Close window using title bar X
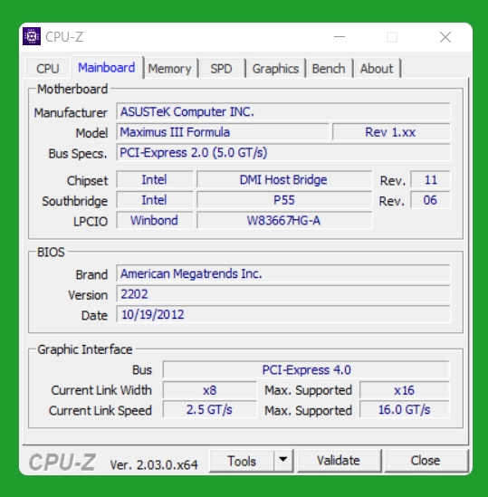This screenshot has height=497, width=488. (x=445, y=37)
